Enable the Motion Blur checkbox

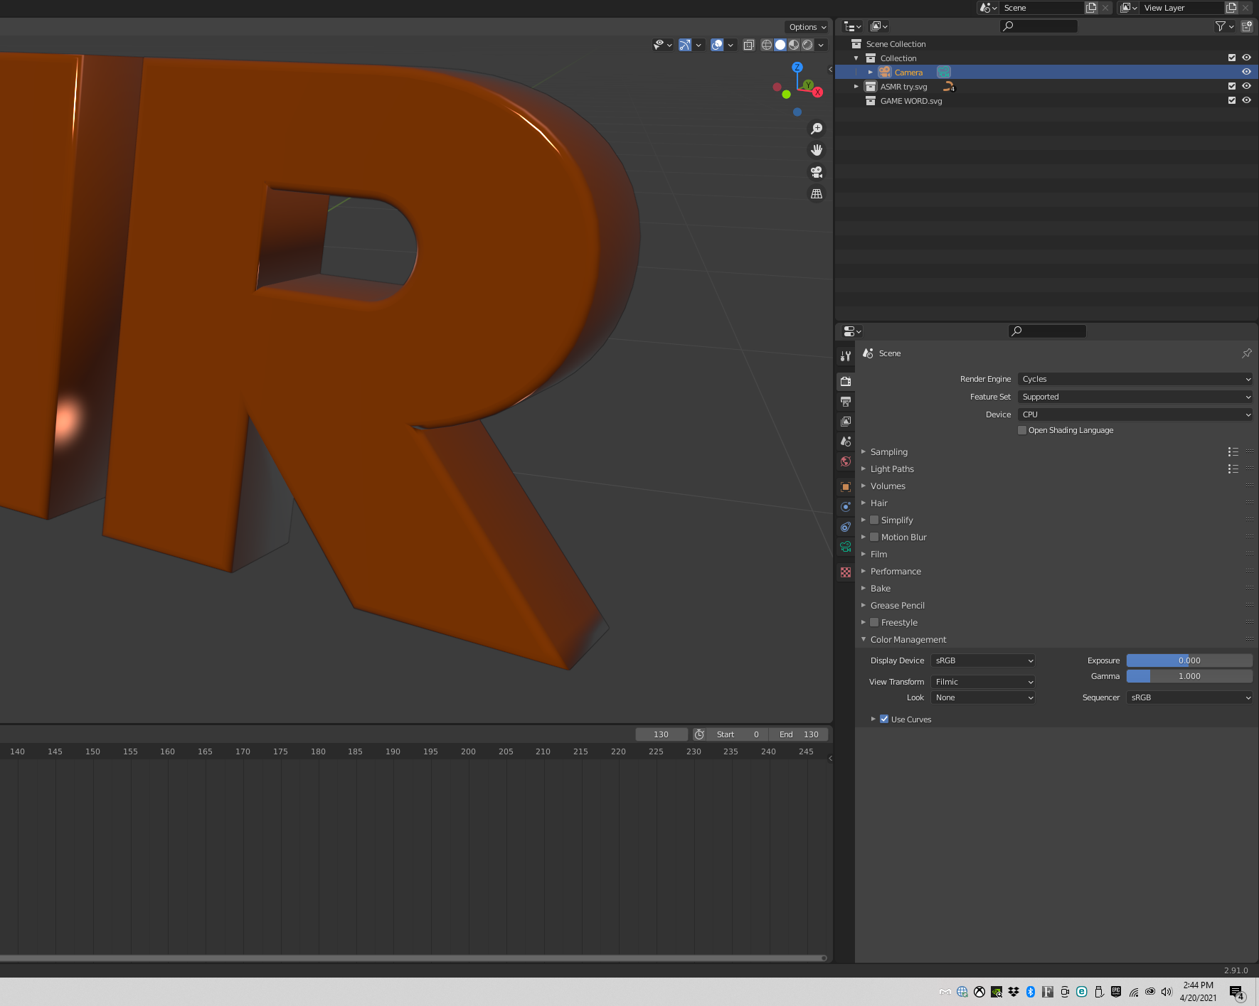(x=874, y=537)
